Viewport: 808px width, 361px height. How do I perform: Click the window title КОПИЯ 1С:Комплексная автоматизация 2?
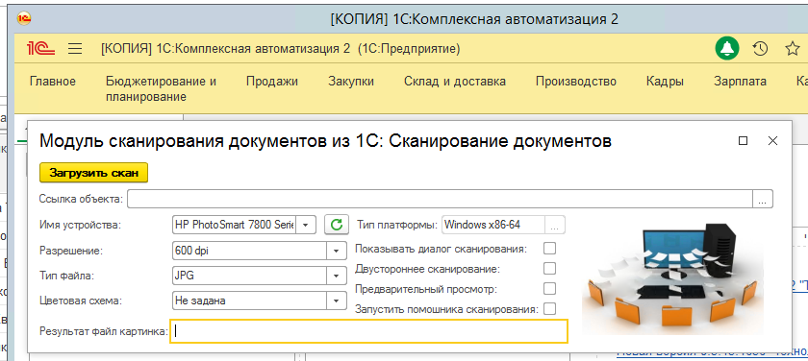(x=473, y=19)
